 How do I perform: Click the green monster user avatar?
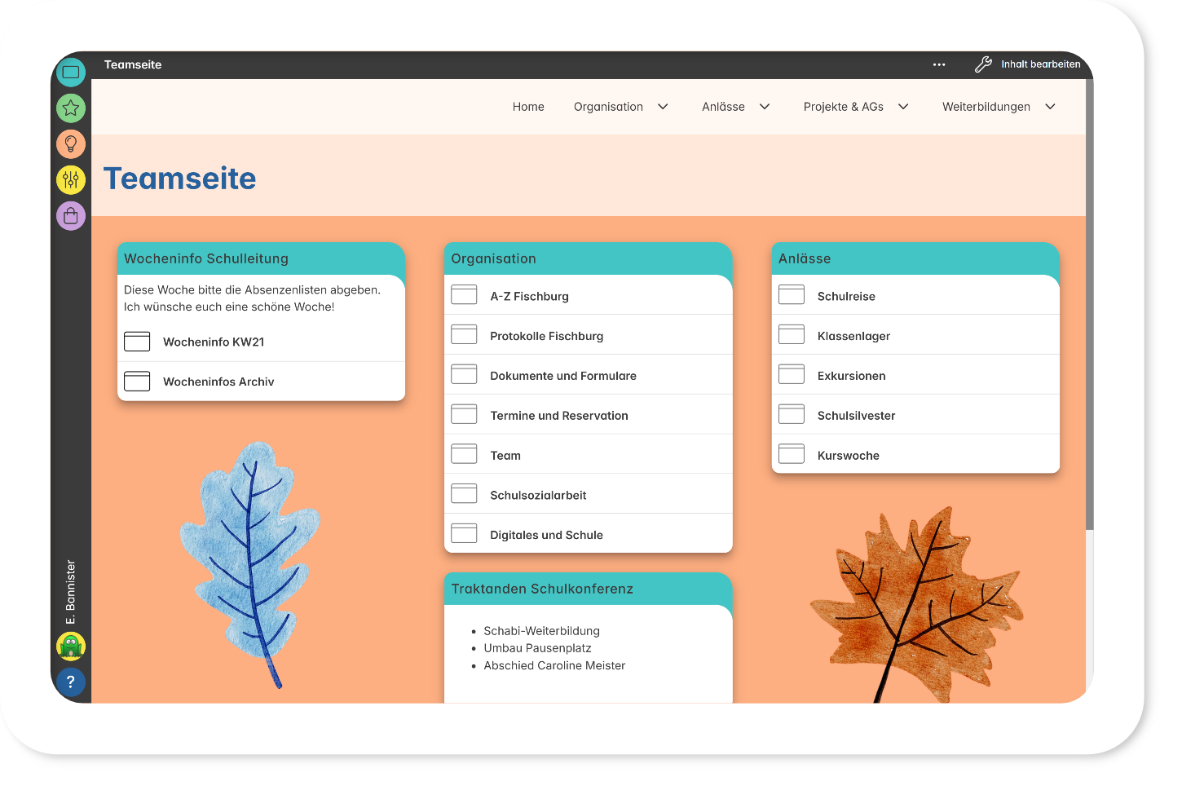71,647
